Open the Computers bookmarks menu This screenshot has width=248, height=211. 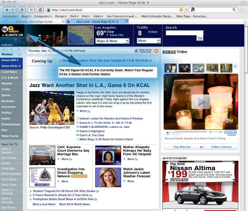pyautogui.click(x=43, y=16)
